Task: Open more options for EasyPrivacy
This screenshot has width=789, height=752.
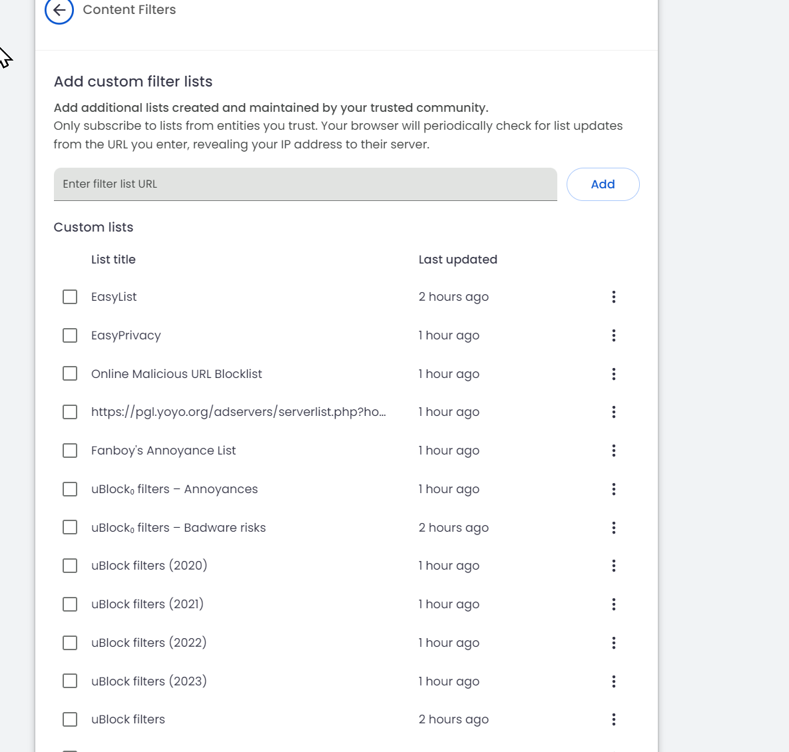Action: click(x=613, y=335)
